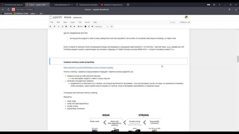This screenshot has width=239, height=134.
Task: Go back with browser back arrow
Action: coord(3,9)
